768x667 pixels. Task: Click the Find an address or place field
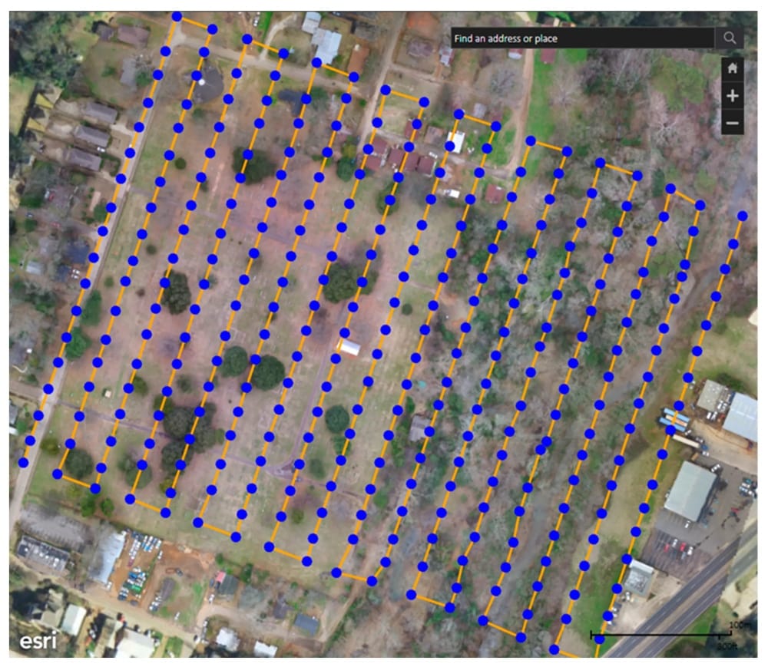click(576, 37)
